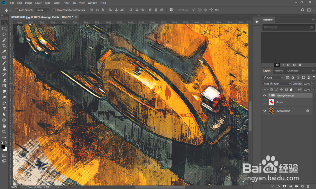Open the Pass Through blend mode dropdown
316x189 pixels.
pyautogui.click(x=276, y=84)
